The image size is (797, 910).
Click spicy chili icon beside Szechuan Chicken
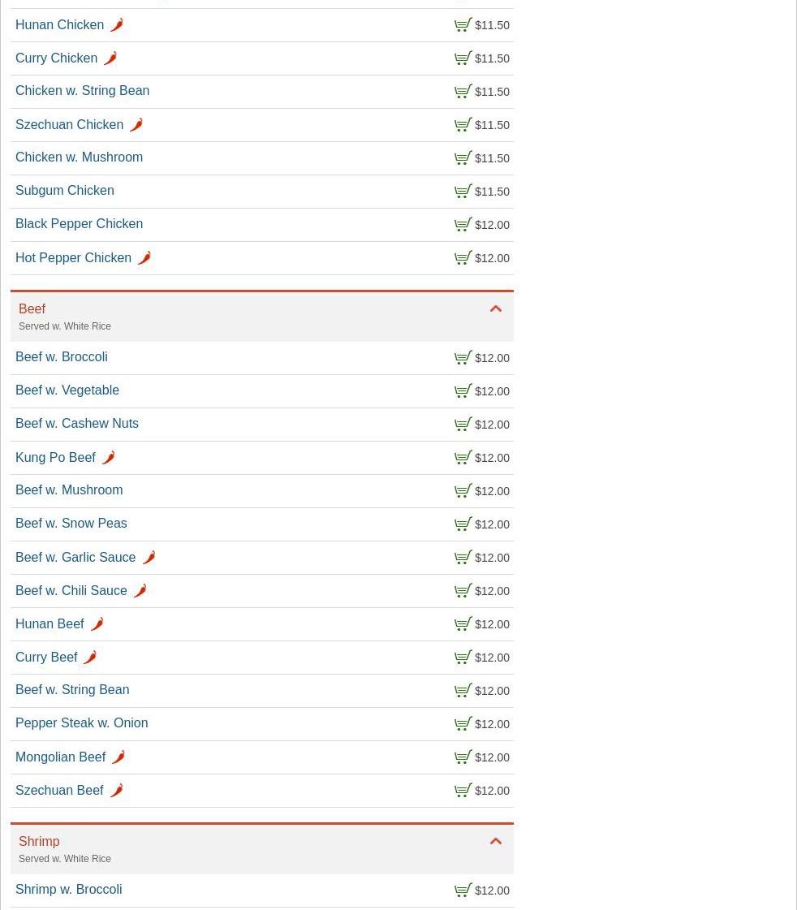tap(136, 125)
